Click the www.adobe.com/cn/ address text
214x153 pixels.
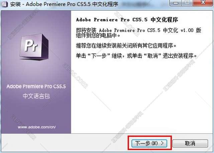(36, 127)
